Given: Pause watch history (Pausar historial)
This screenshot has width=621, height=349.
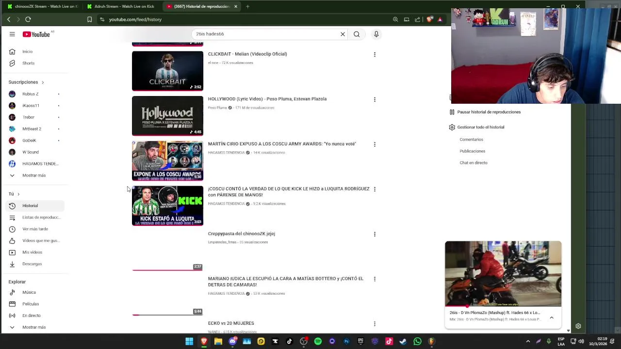Looking at the screenshot, I should pyautogui.click(x=485, y=112).
